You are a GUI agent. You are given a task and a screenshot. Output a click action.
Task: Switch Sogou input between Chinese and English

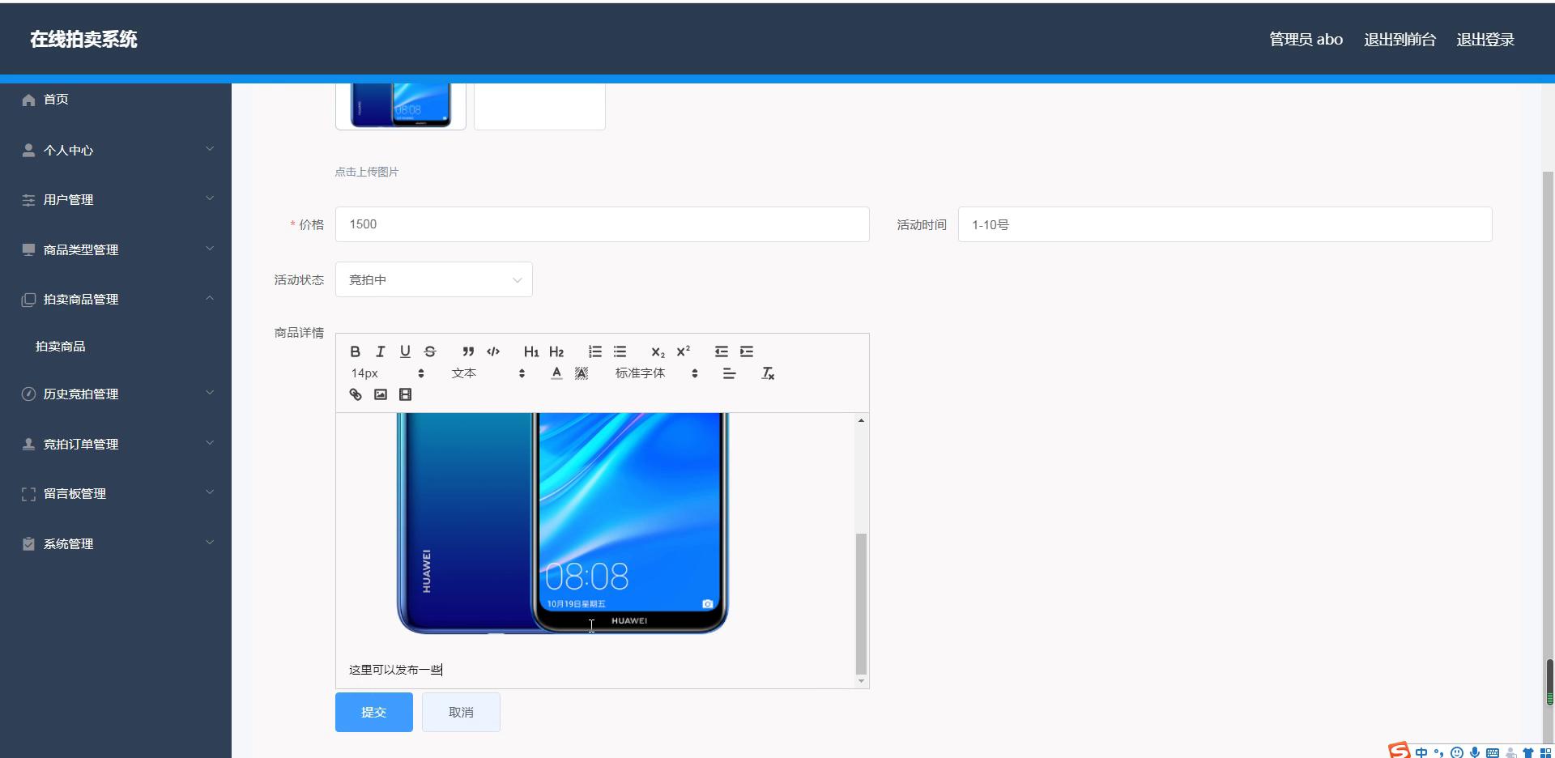click(x=1422, y=752)
